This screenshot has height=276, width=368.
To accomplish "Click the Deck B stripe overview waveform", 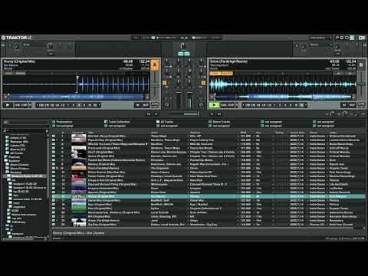I will click(283, 97).
